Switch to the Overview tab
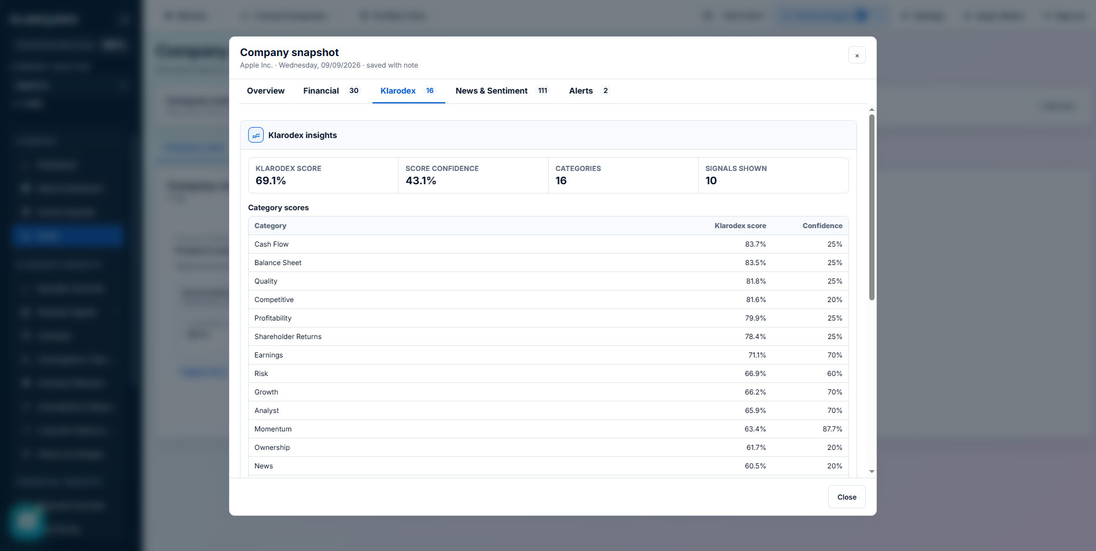The image size is (1096, 551). [x=265, y=91]
